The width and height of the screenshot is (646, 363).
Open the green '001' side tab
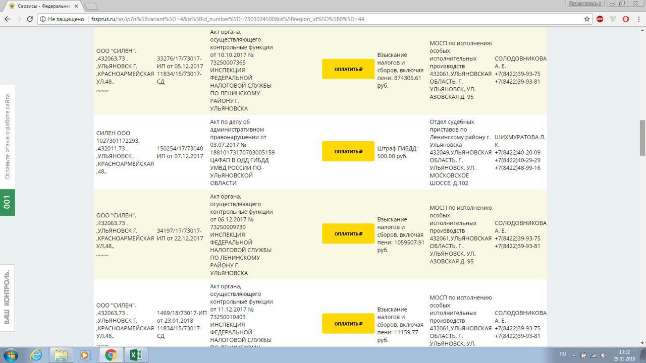[x=7, y=202]
